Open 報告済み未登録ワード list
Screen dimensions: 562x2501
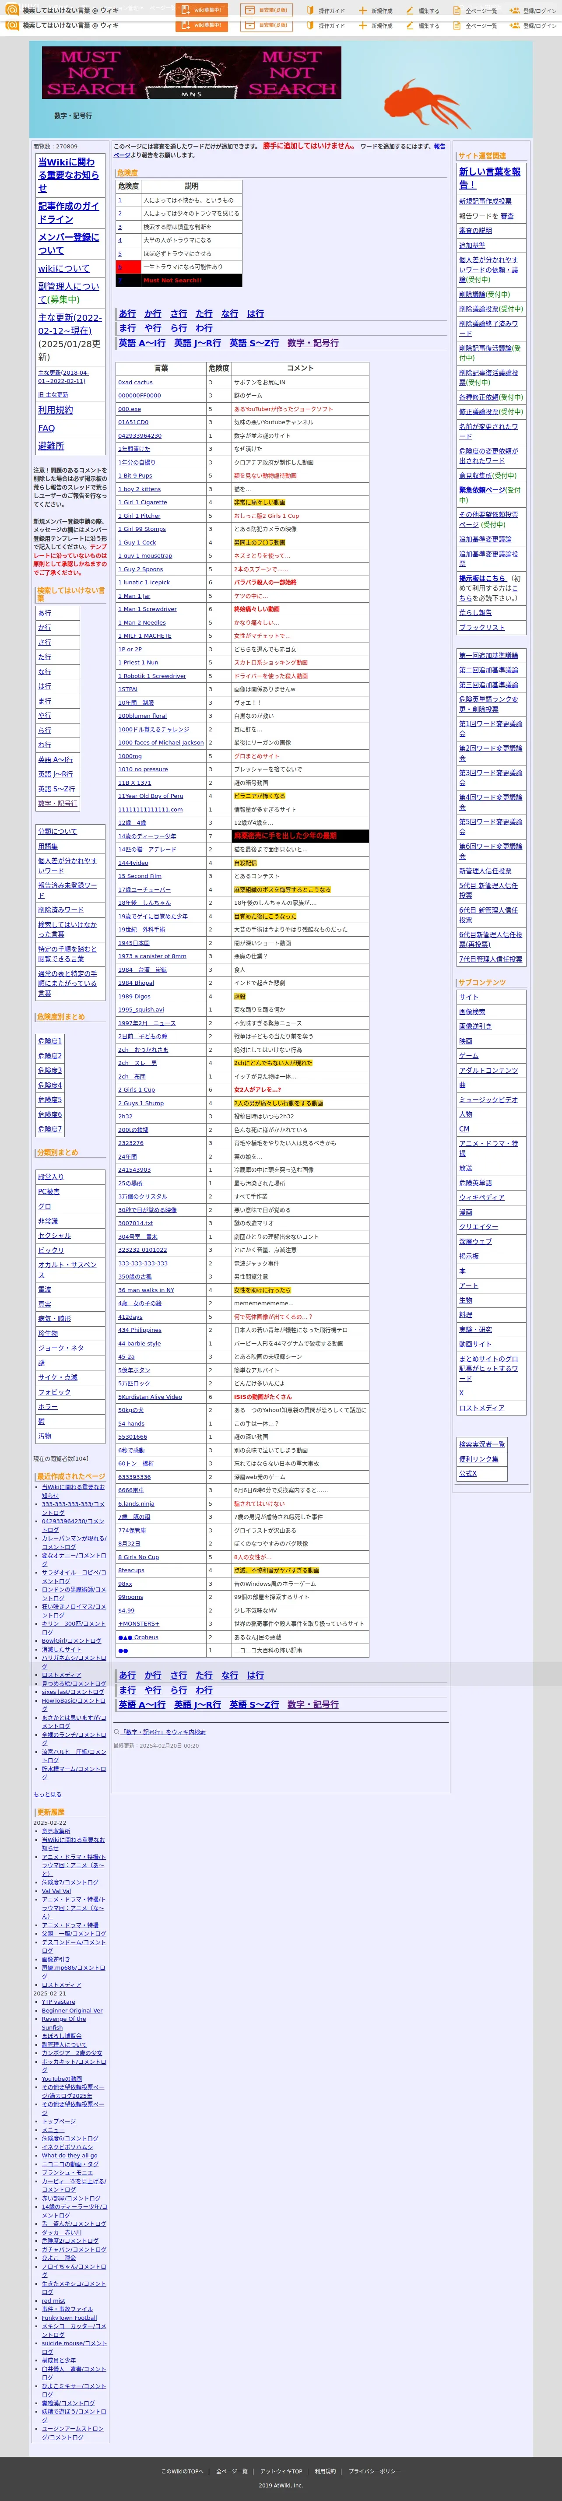pyautogui.click(x=67, y=890)
